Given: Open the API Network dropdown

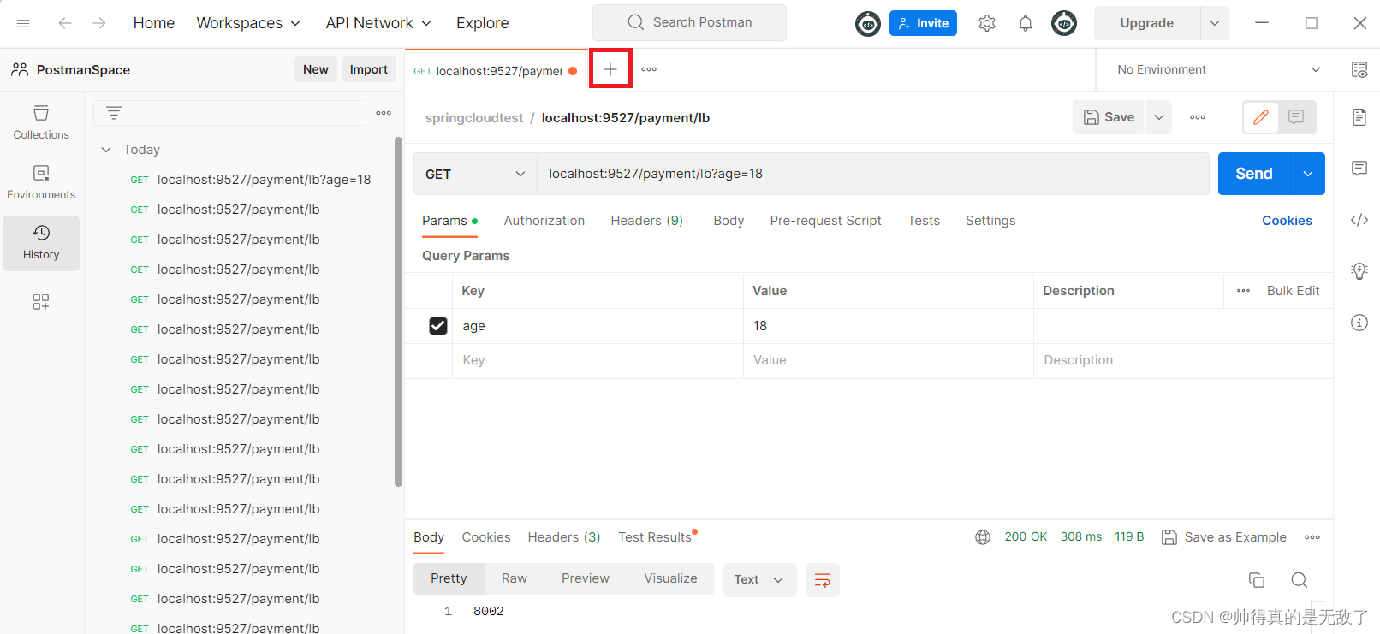Looking at the screenshot, I should click(378, 23).
